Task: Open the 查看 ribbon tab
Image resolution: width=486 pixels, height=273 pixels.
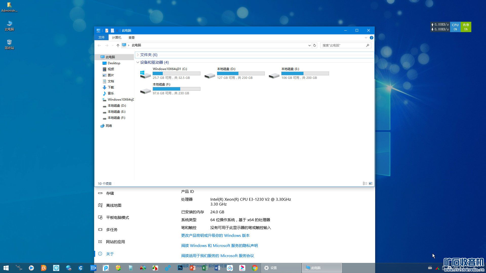Action: coord(131,37)
